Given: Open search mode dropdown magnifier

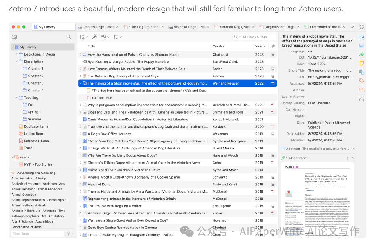Looking at the screenshot, I should coord(237,37).
